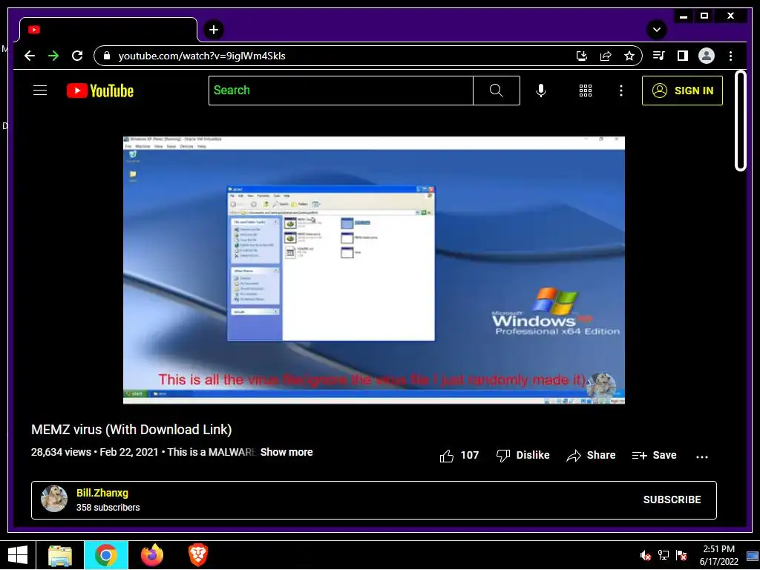The width and height of the screenshot is (760, 570).
Task: Open YouTube apps grid
Action: [x=586, y=90]
